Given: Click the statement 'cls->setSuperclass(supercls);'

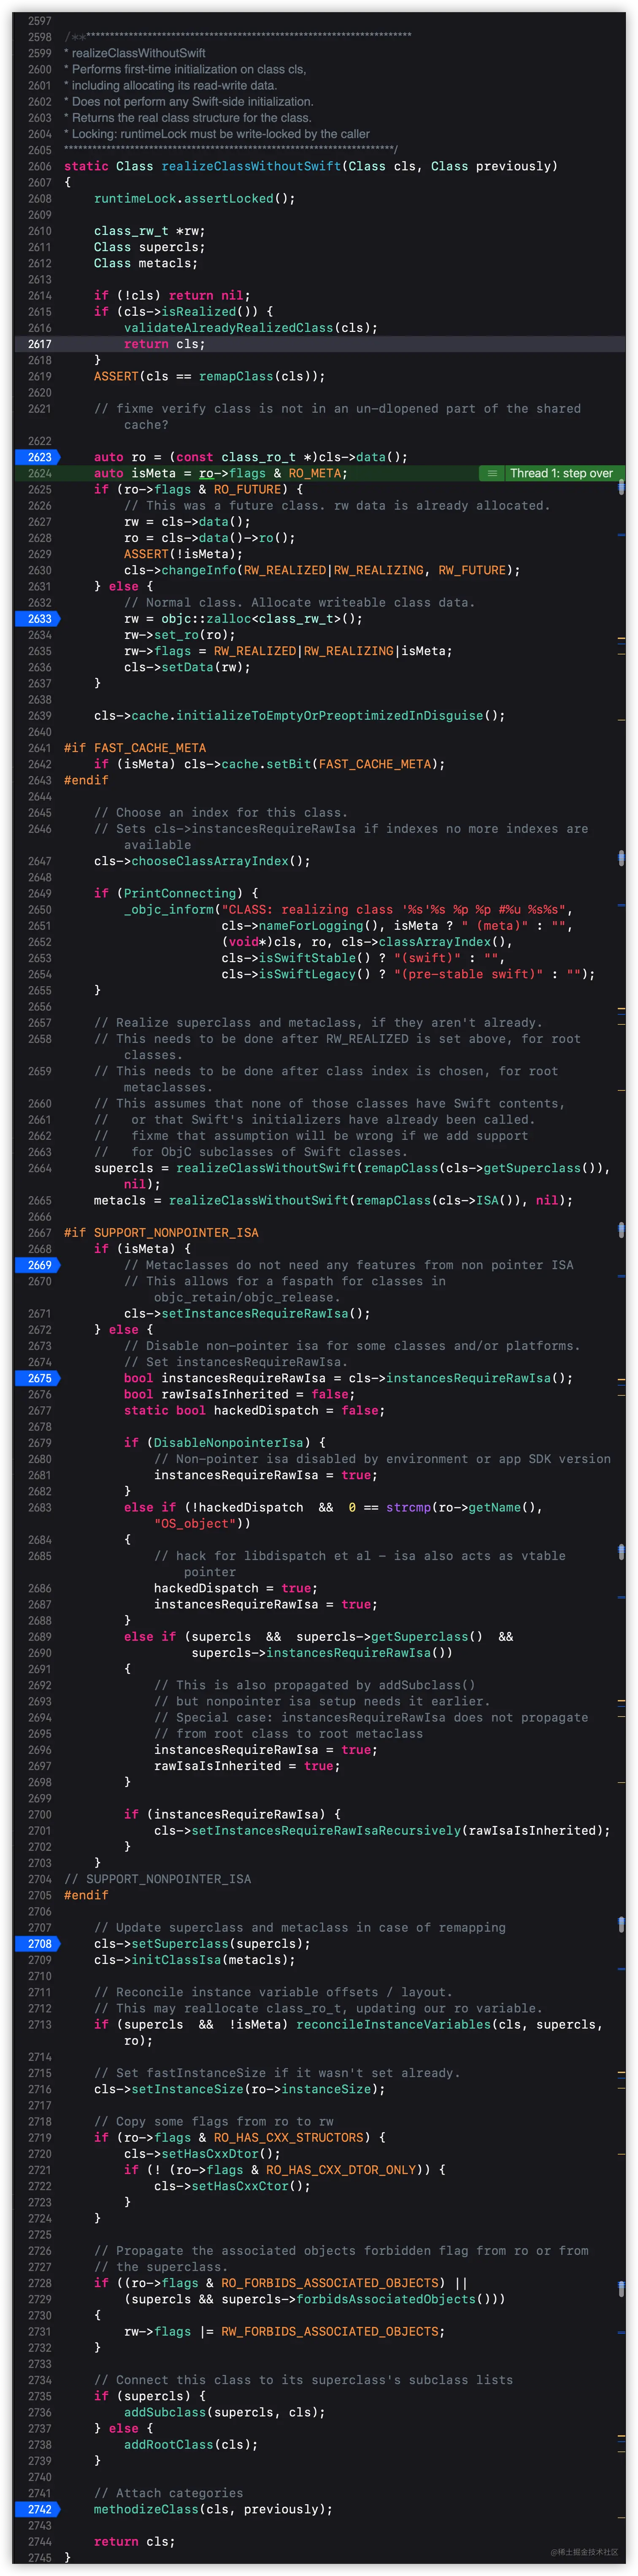Looking at the screenshot, I should tap(203, 1944).
